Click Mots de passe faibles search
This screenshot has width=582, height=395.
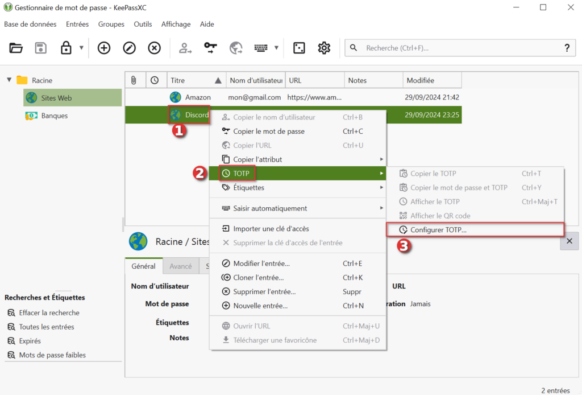(52, 355)
